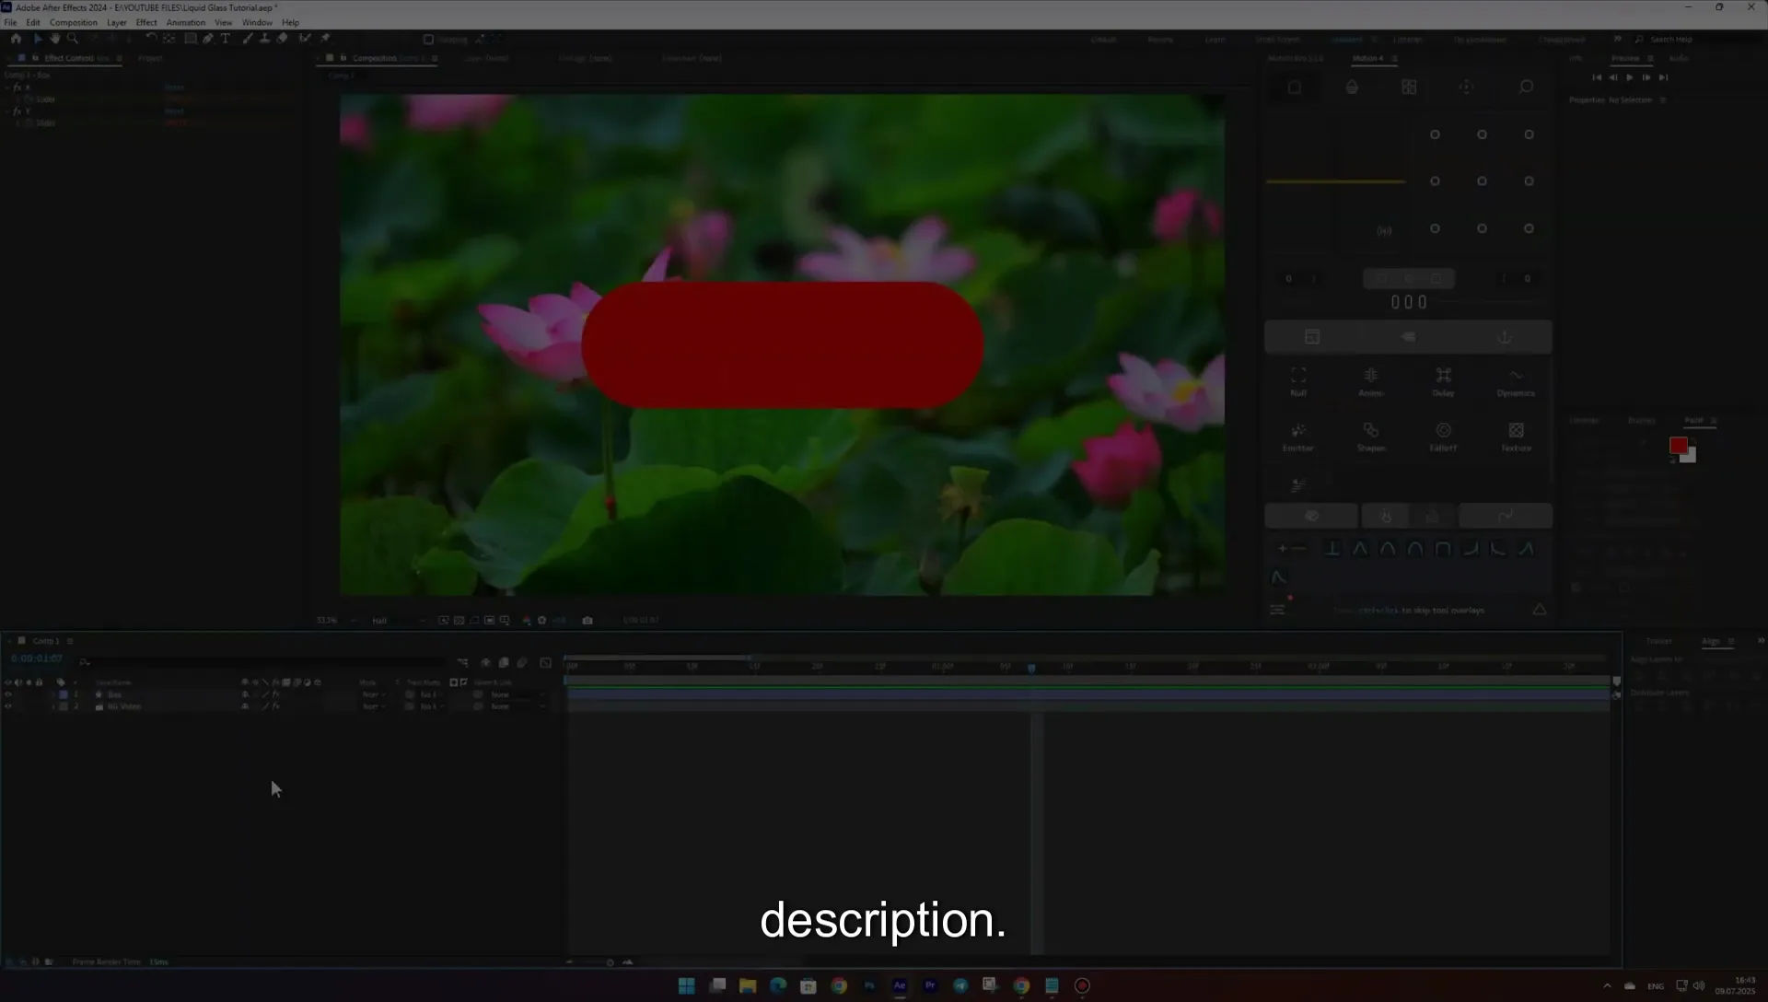
Task: Select the Hand tool in toolbar
Action: pos(55,39)
